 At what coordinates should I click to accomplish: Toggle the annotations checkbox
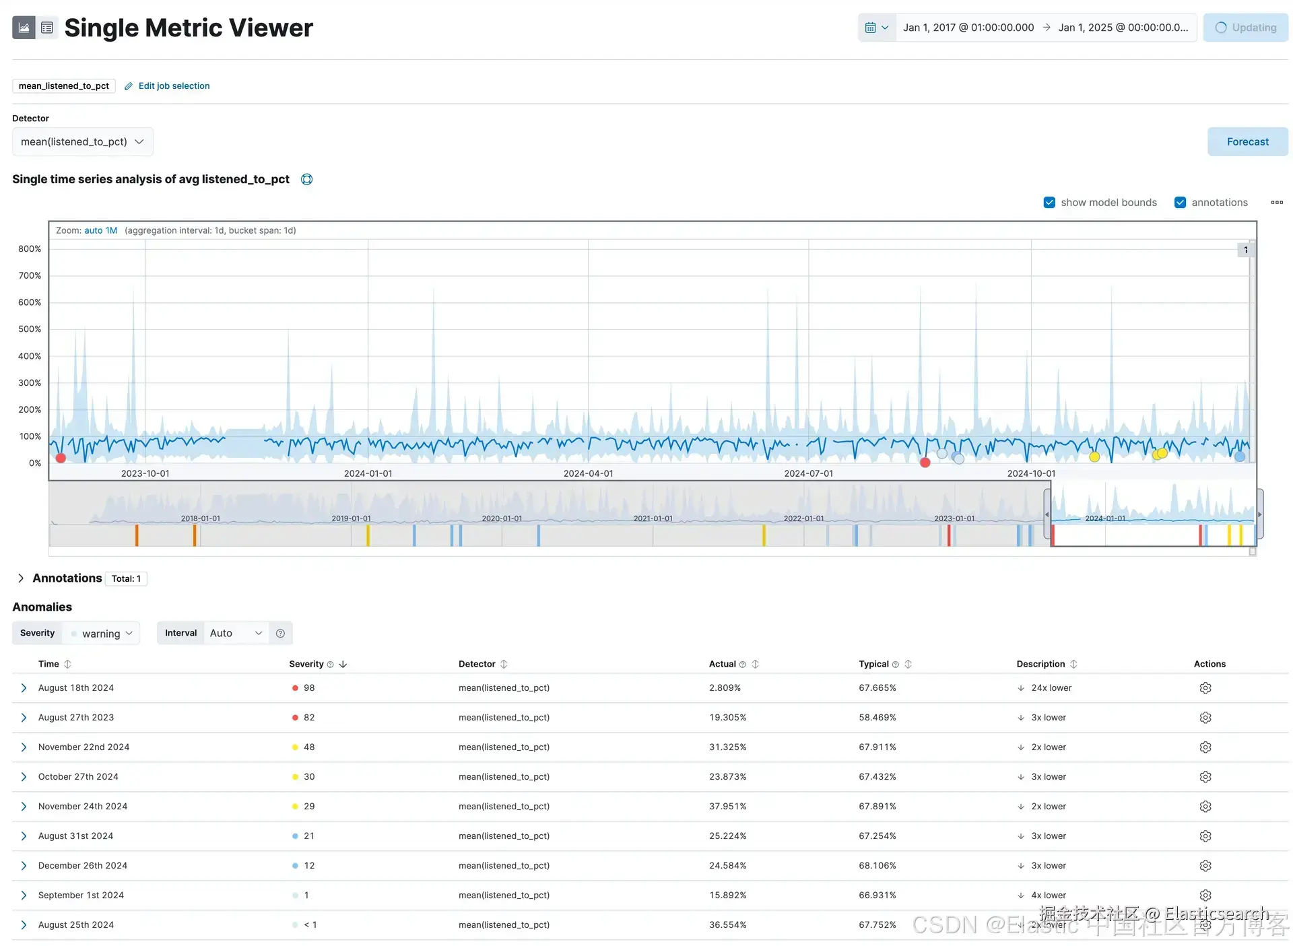[1180, 202]
